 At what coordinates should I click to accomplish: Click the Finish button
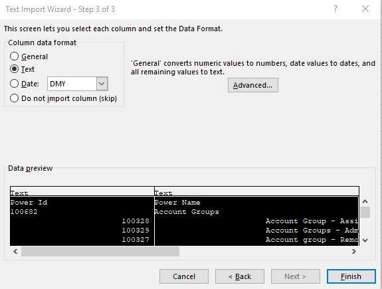tap(351, 276)
